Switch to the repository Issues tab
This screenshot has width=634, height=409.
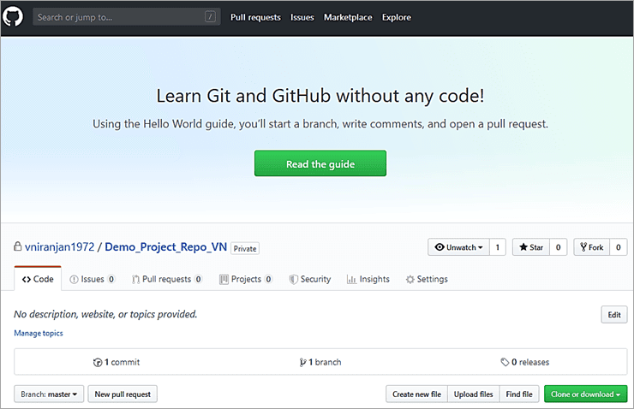click(93, 279)
